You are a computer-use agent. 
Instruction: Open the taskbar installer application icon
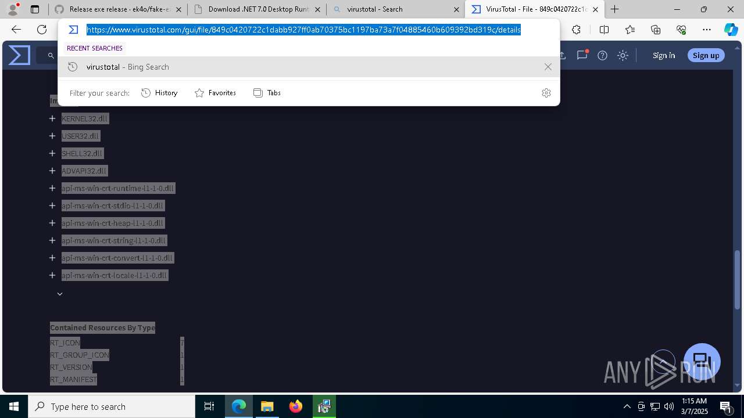[324, 406]
